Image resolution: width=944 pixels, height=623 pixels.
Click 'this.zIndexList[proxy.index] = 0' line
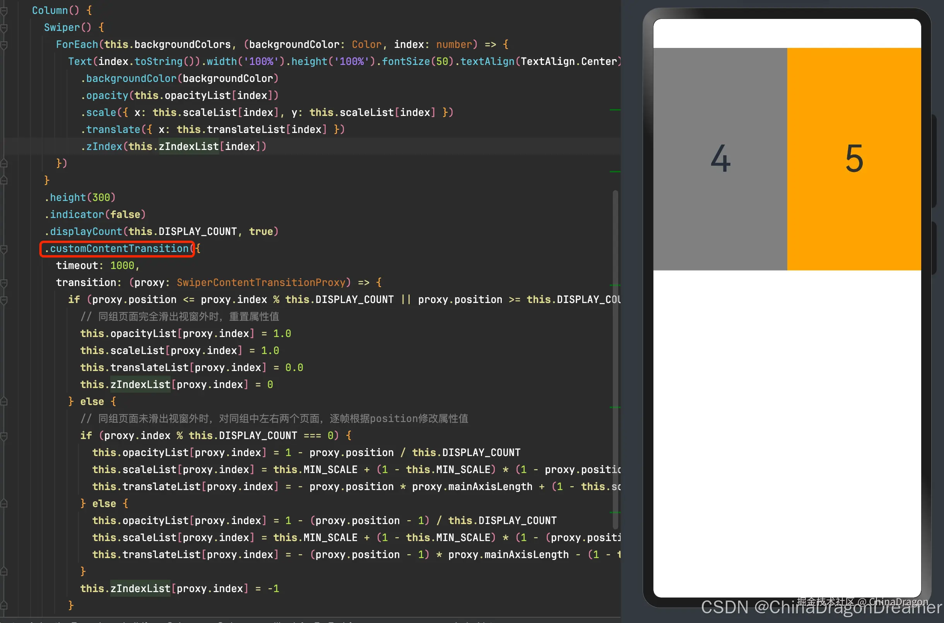coord(176,385)
